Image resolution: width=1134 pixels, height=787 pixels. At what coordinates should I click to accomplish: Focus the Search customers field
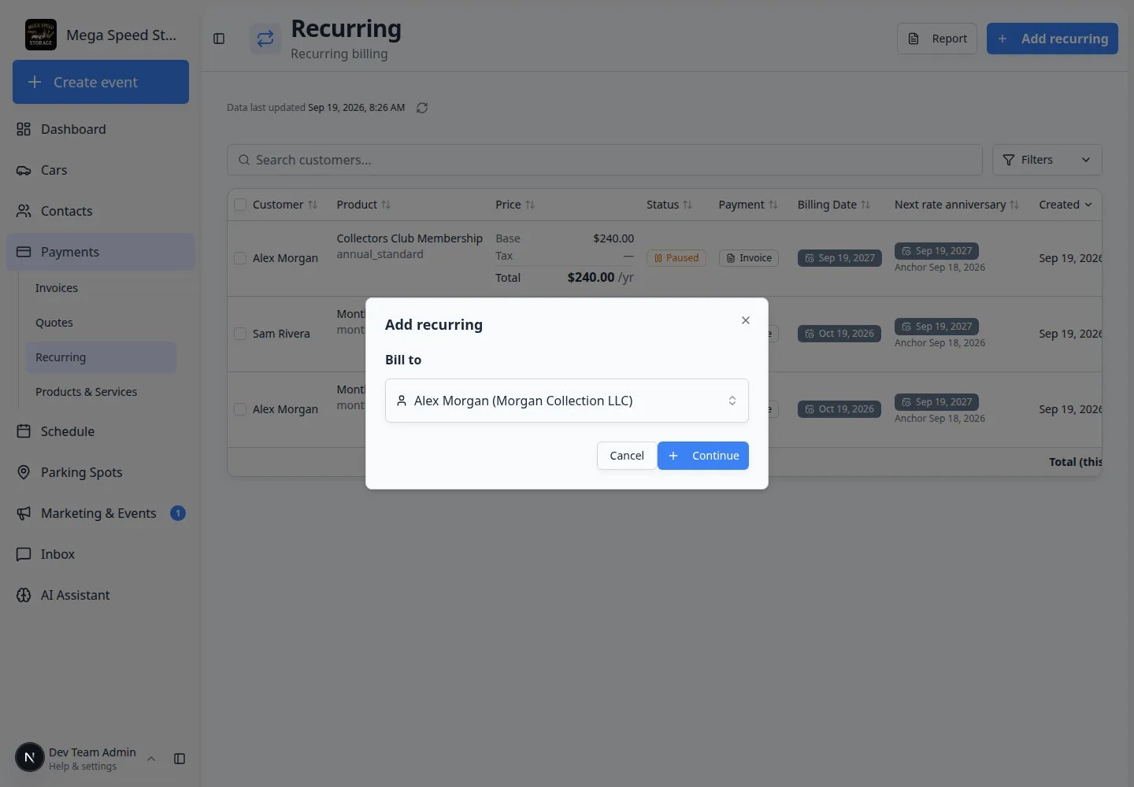605,160
